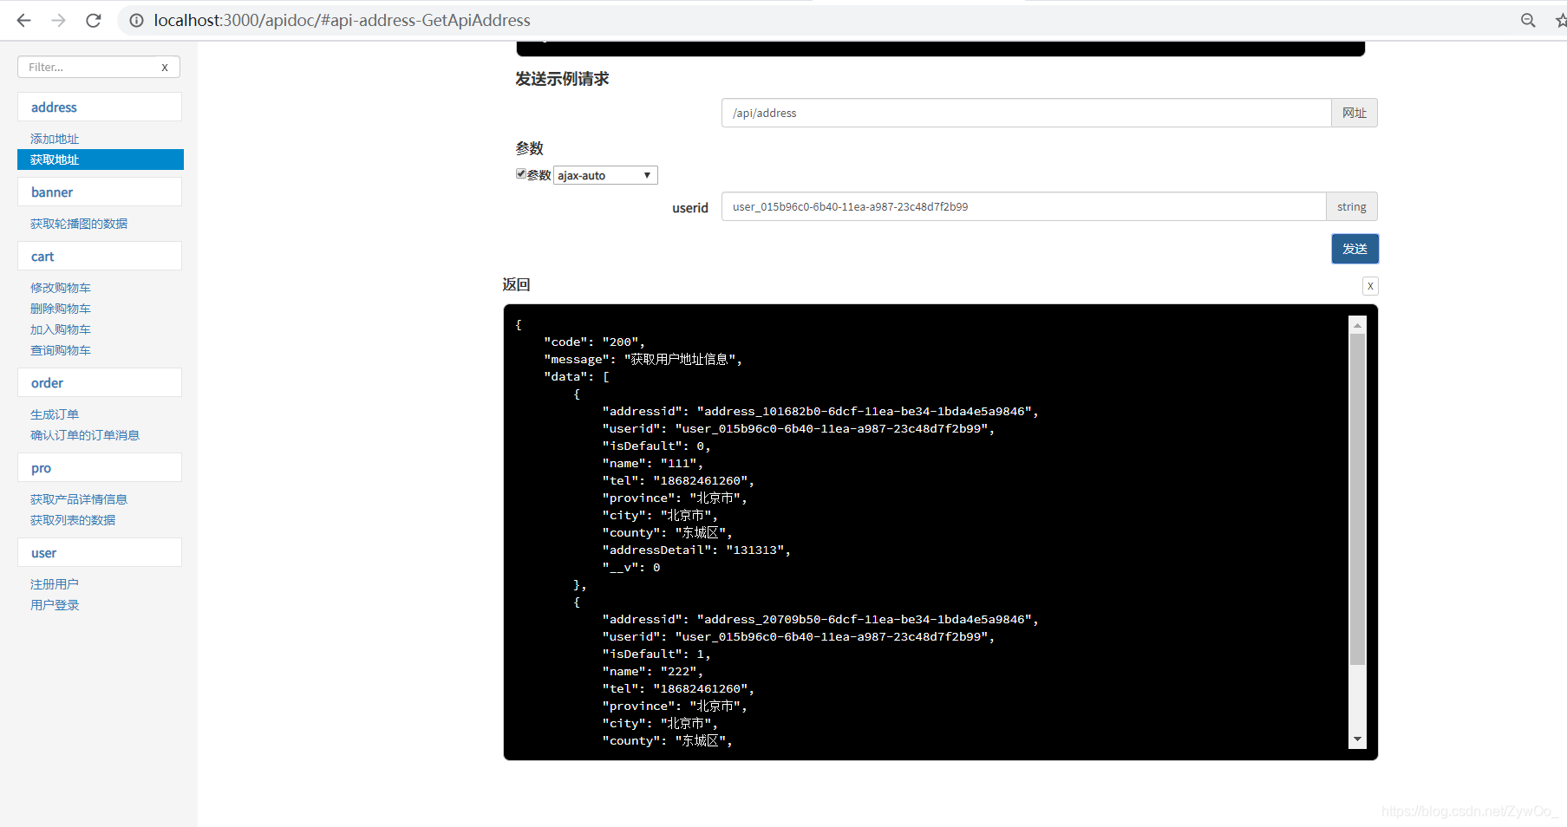Viewport: 1567px width, 827px height.
Task: Open the 获取列表的数据 API link
Action: (73, 520)
